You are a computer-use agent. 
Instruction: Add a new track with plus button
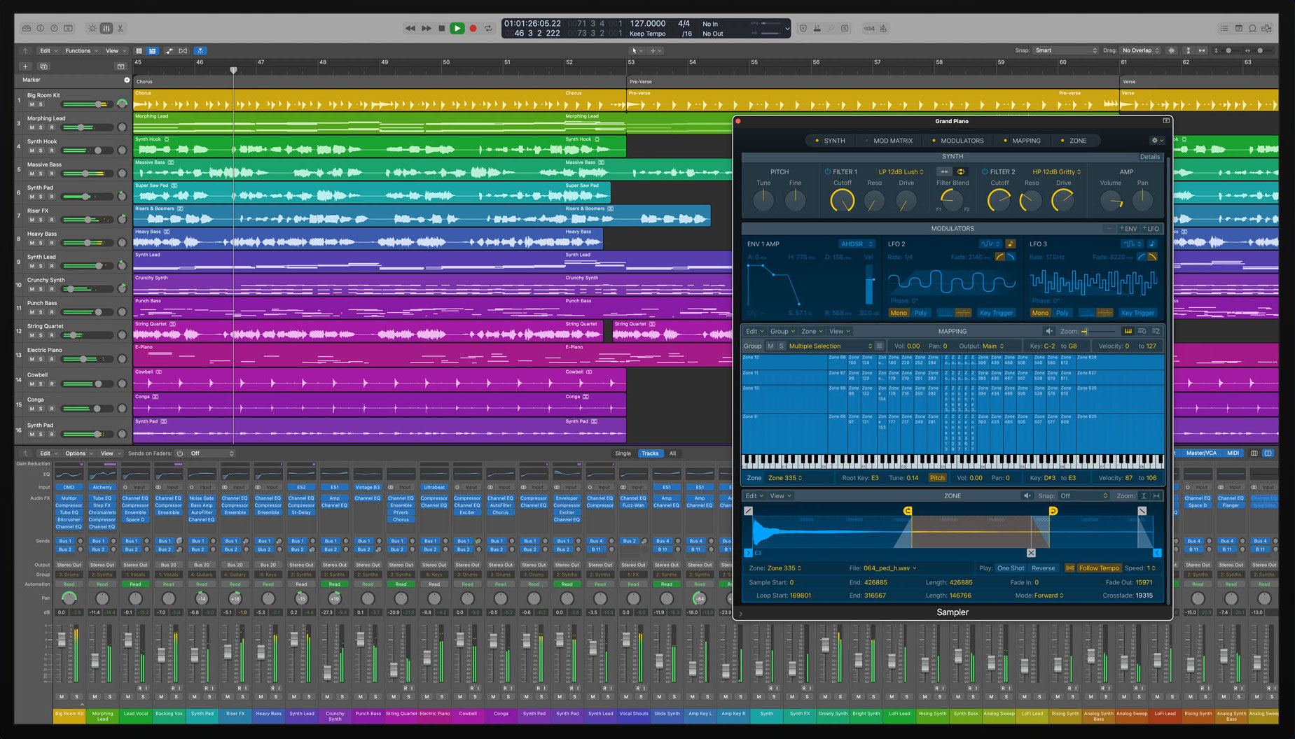(x=26, y=66)
